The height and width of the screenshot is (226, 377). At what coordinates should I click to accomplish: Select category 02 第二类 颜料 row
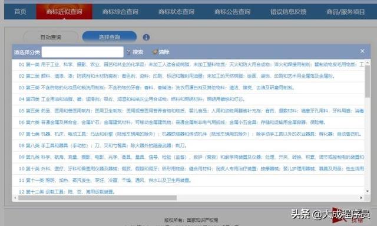coord(188,76)
